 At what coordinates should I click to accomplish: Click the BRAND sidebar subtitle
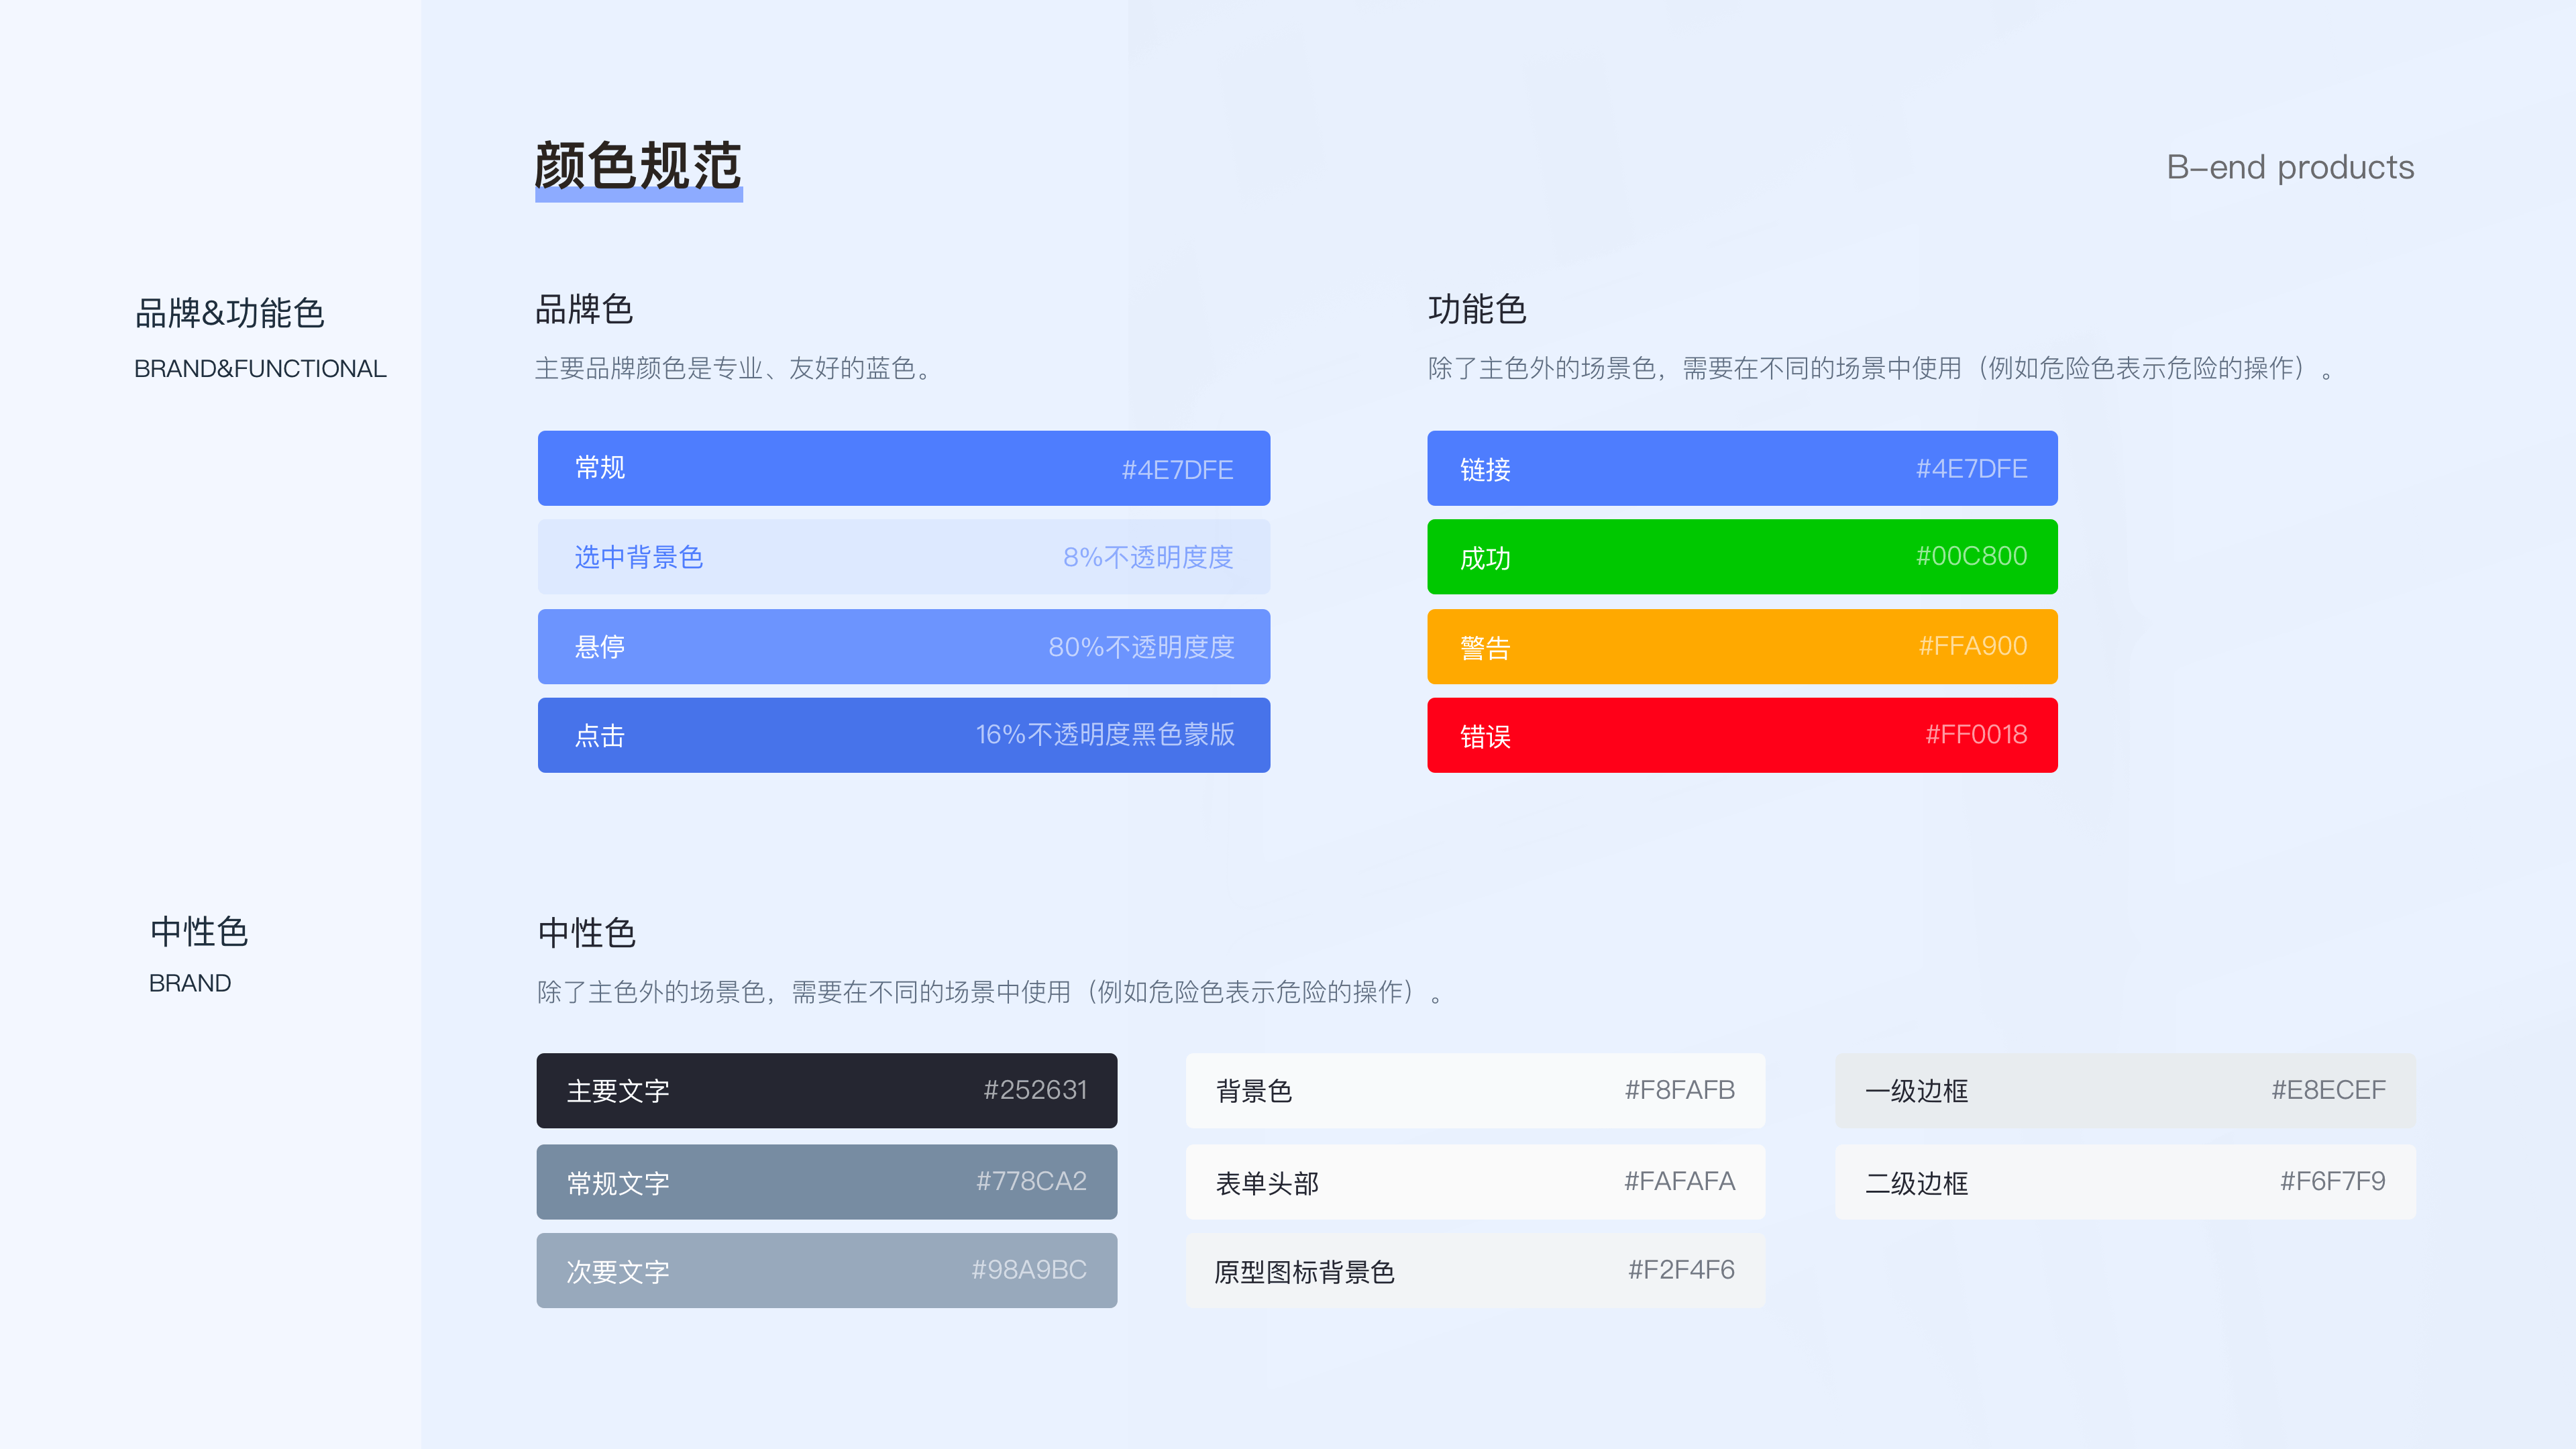190,983
